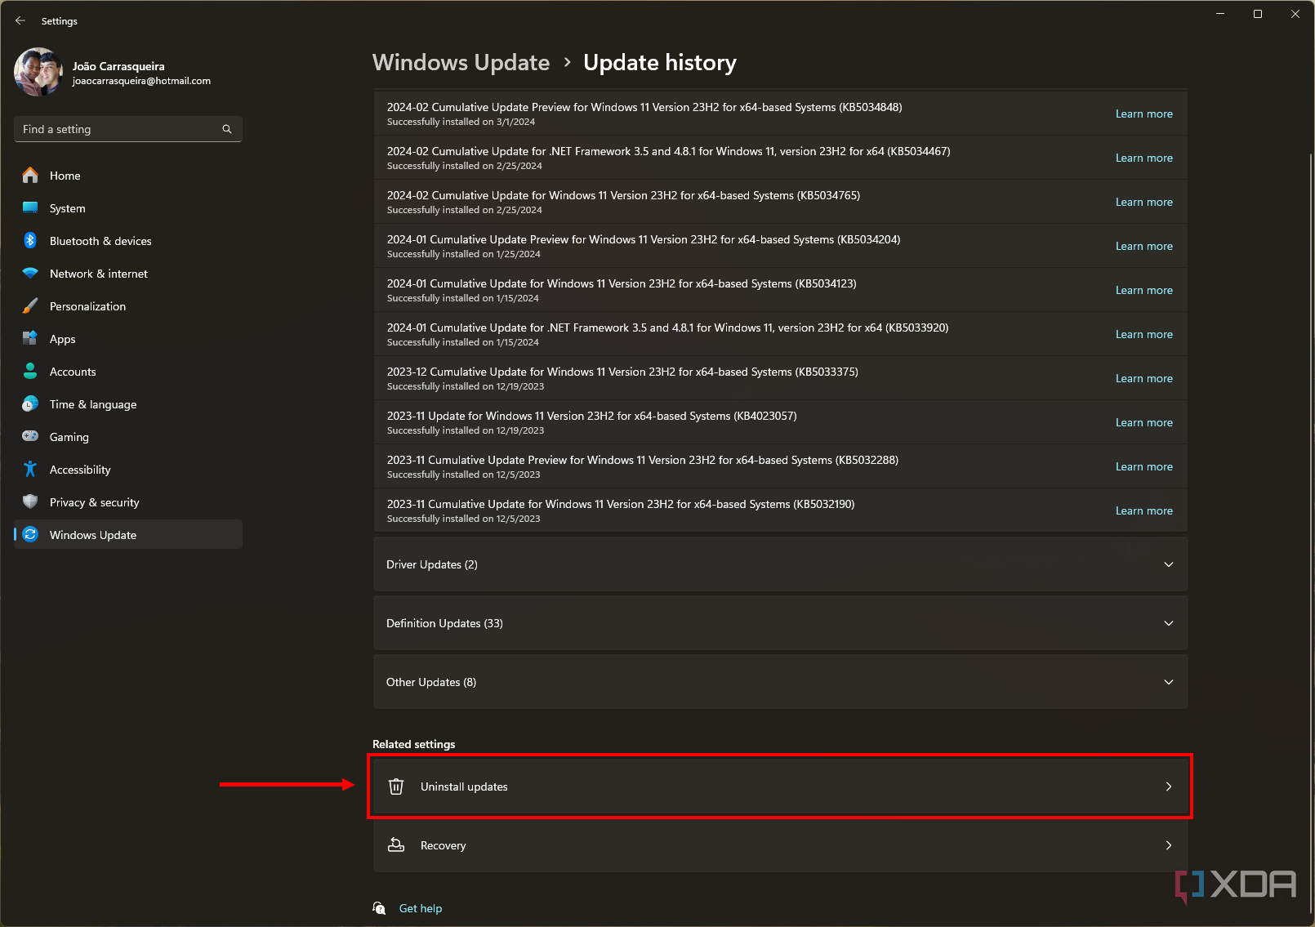1315x927 pixels.
Task: Select the Windows Update sync icon
Action: (30, 534)
